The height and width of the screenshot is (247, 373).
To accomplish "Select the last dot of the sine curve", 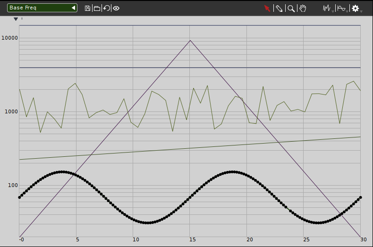I will pos(360,197).
